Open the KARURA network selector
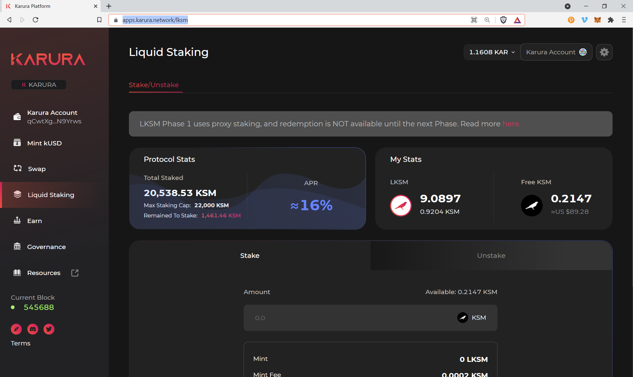The image size is (633, 377). [x=39, y=85]
